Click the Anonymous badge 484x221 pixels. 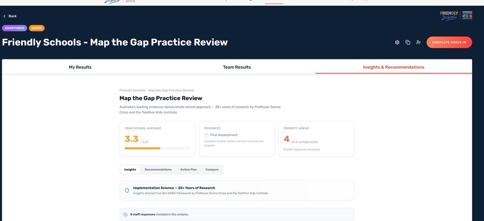tap(15, 28)
